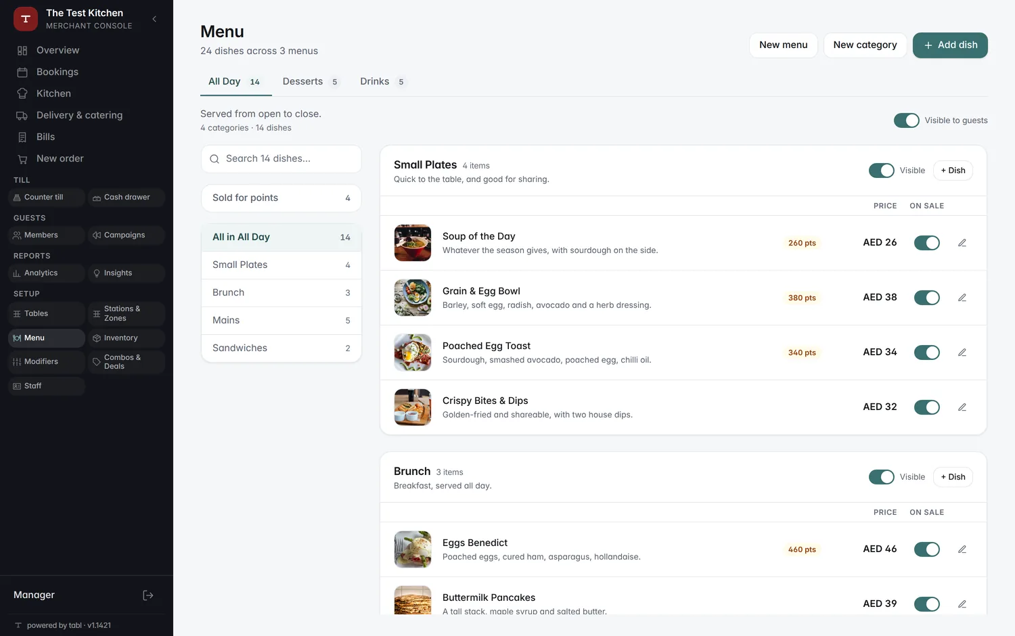Add a dish to Small Plates

pos(953,171)
